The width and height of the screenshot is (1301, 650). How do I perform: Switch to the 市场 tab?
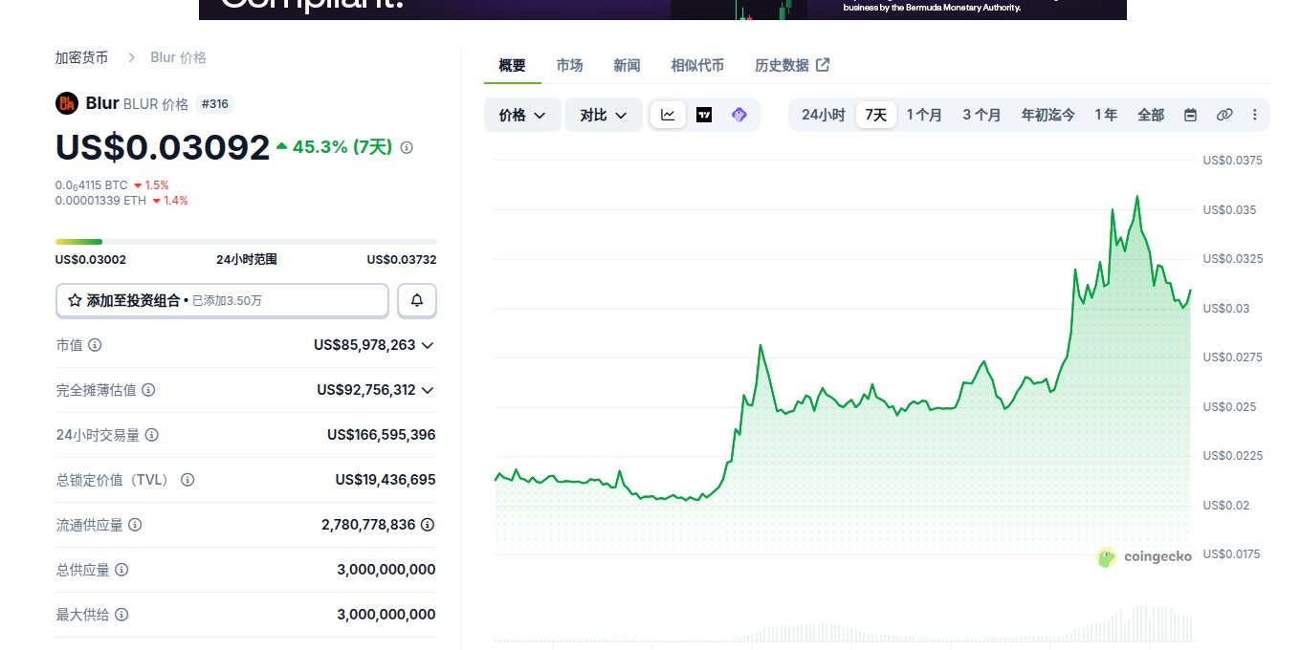[x=570, y=65]
